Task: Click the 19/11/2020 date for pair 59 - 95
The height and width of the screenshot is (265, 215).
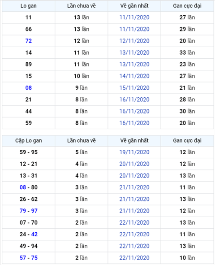Action: 134,152
